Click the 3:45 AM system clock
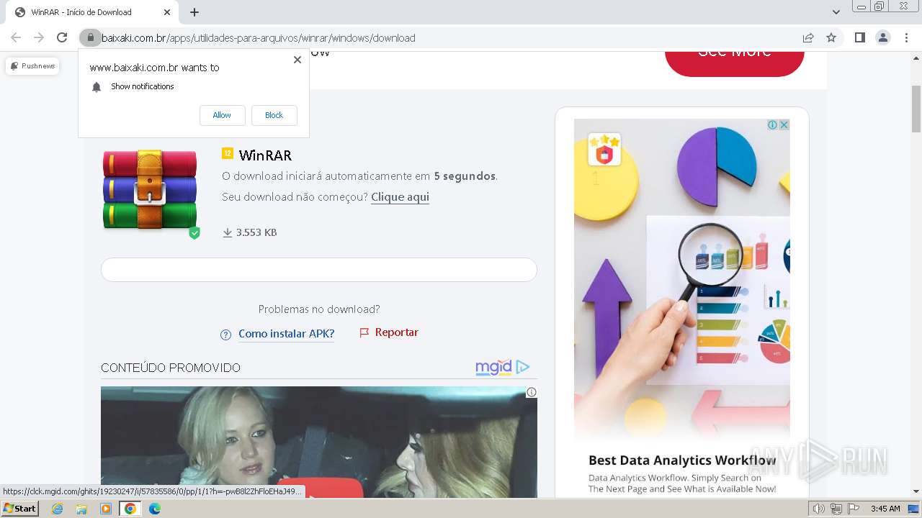 tap(885, 509)
